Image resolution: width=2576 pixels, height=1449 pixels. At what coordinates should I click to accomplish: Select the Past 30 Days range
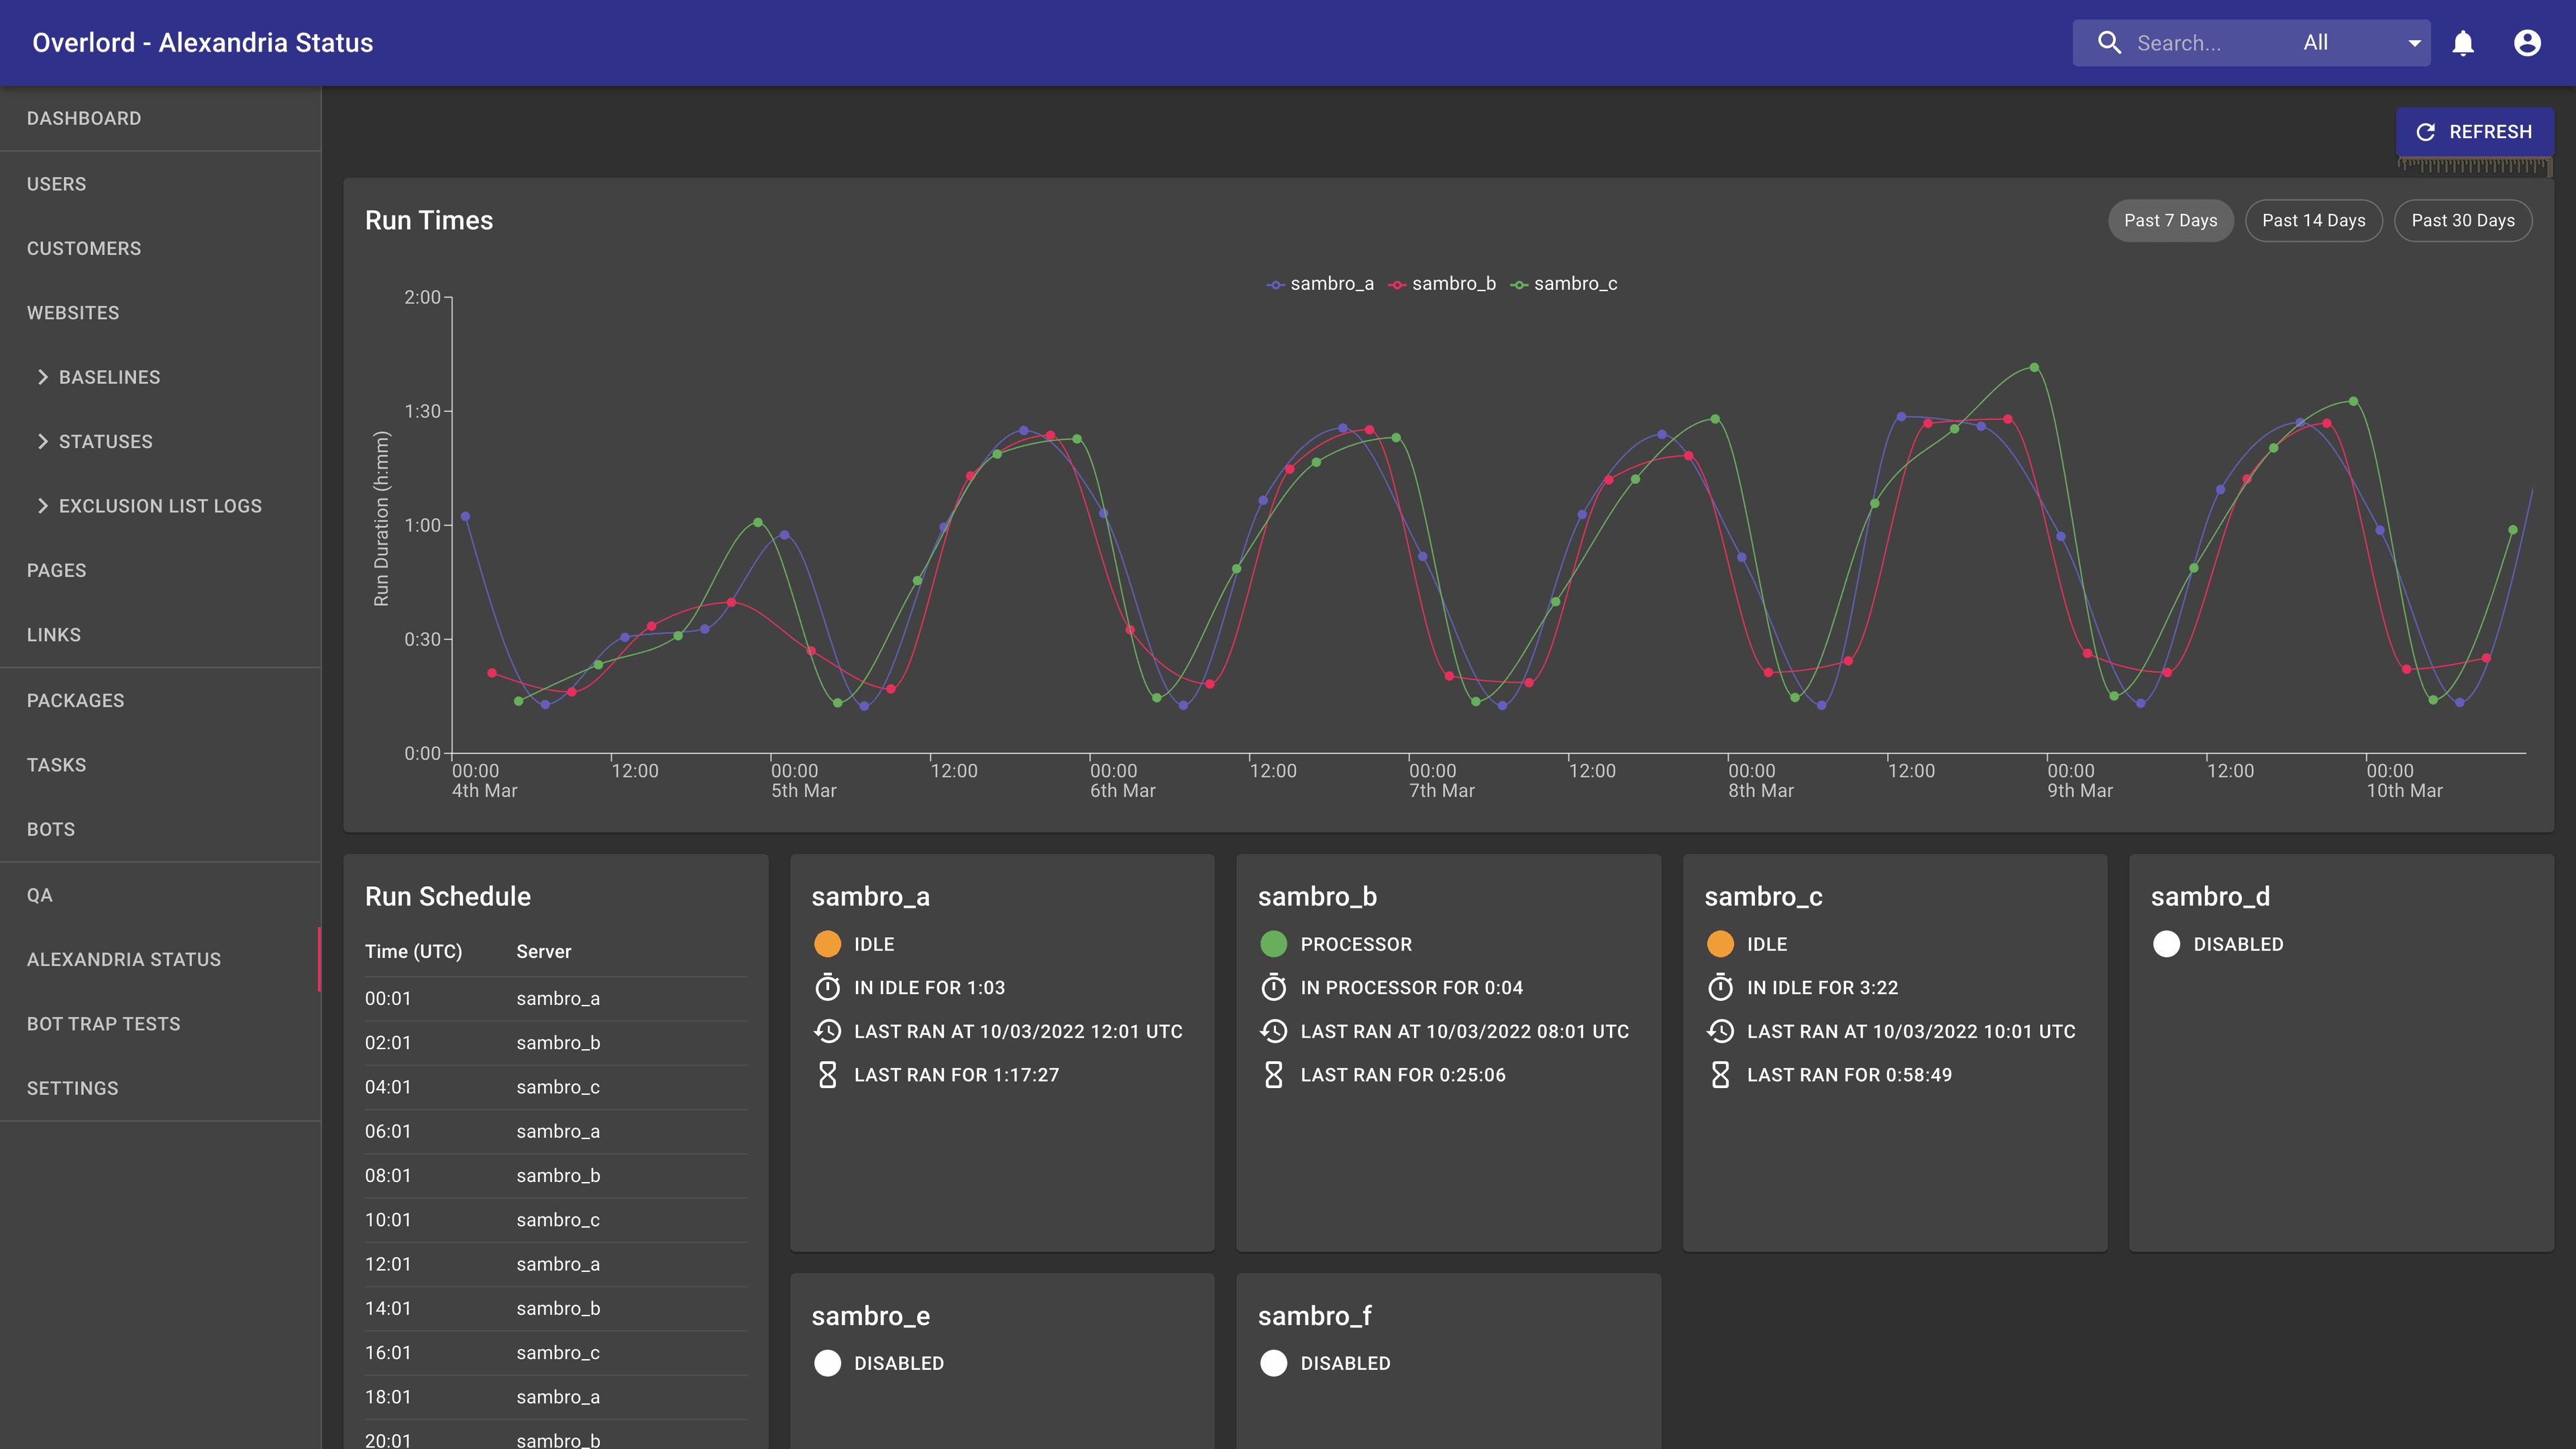[x=2462, y=221]
